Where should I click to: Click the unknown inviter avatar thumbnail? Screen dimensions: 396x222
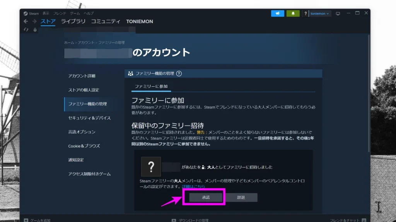click(x=151, y=166)
